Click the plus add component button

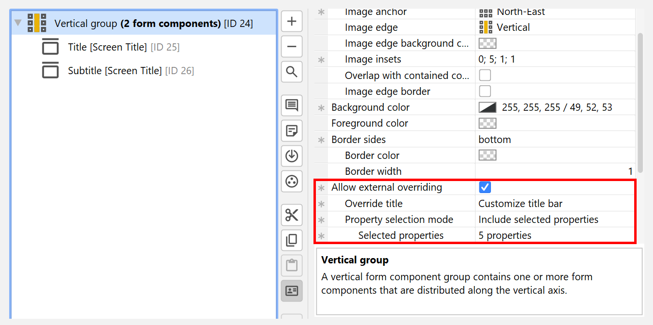click(292, 22)
